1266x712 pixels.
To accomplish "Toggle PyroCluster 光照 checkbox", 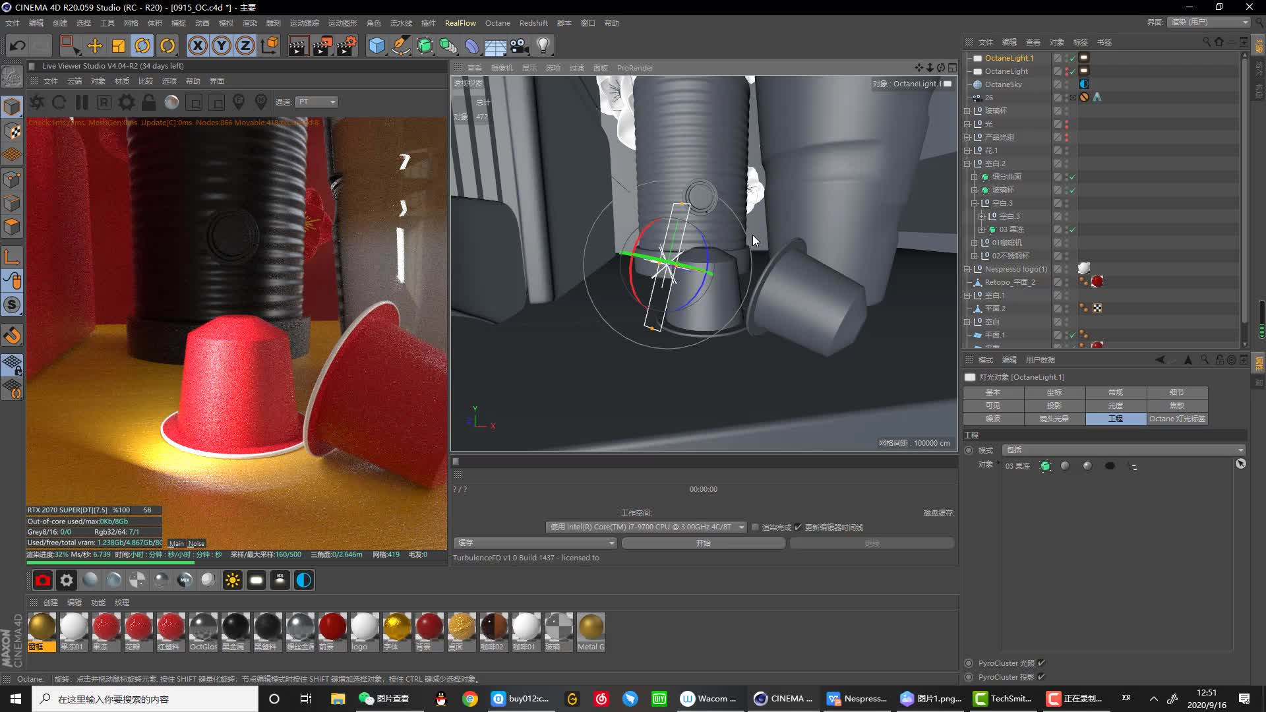I will [x=1042, y=663].
